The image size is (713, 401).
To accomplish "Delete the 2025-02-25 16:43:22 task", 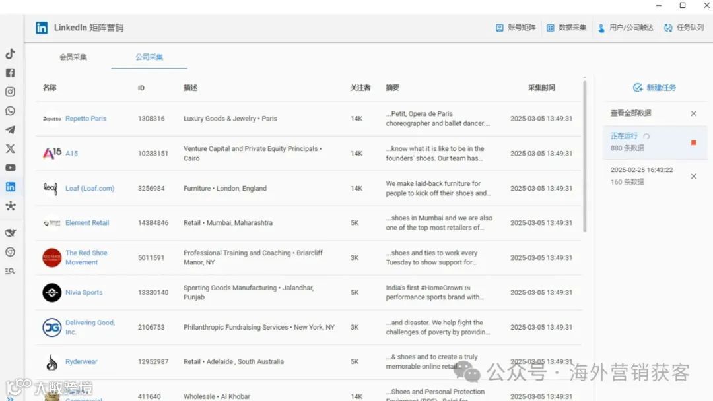I will 693,176.
